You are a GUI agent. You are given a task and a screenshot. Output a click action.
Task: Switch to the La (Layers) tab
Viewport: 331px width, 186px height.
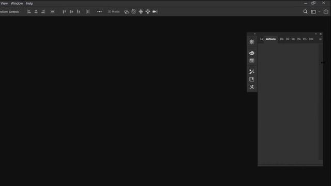click(262, 39)
